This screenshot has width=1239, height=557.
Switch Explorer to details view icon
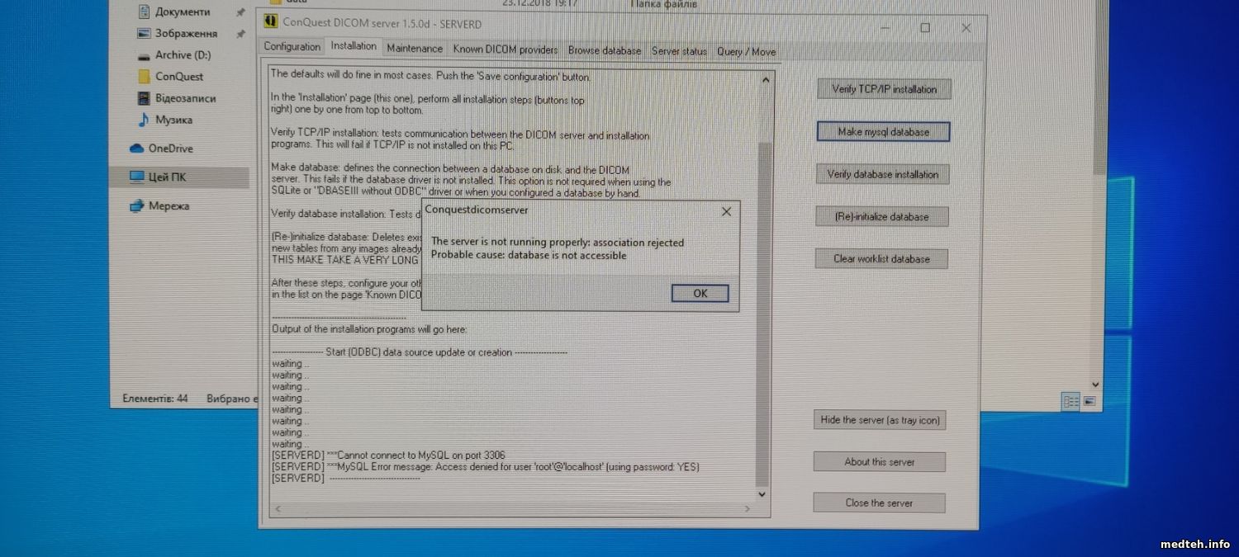point(1071,402)
